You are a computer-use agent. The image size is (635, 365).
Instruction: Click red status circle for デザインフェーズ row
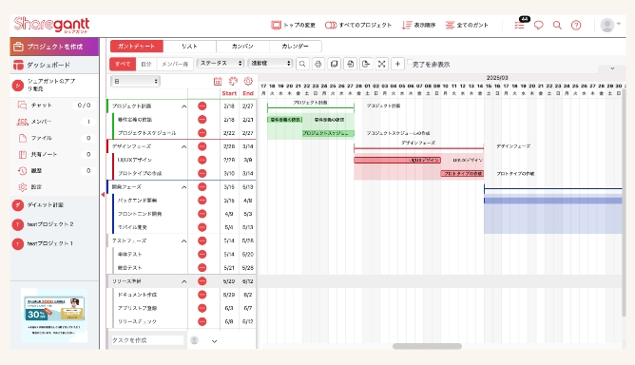pyautogui.click(x=202, y=146)
